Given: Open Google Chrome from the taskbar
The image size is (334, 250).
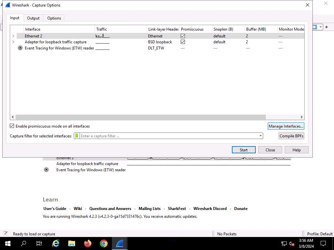Looking at the screenshot, I should [103, 243].
